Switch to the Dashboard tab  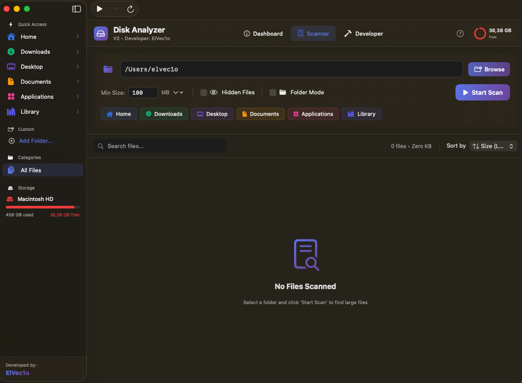pos(263,33)
